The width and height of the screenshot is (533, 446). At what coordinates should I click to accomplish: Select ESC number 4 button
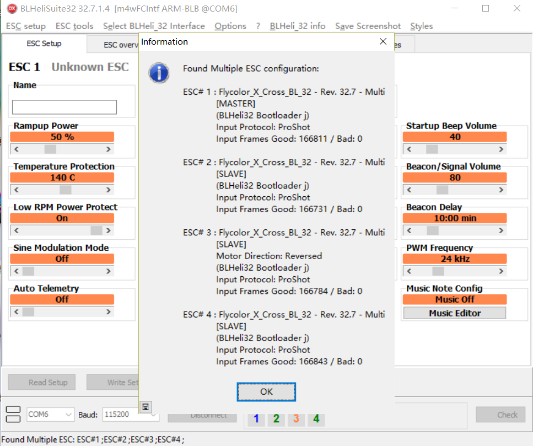coord(316,419)
